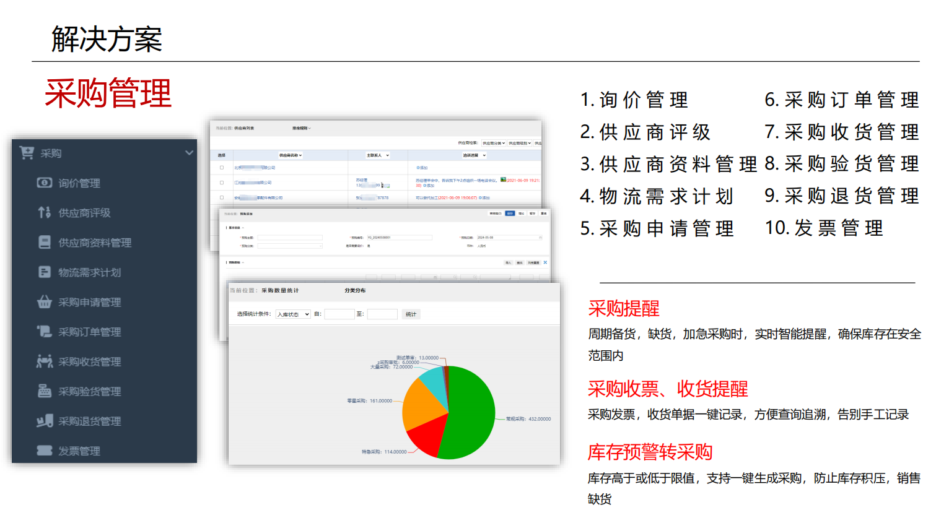949x531 pixels.
Task: Tick the checkbox for the 江 supplier row
Action: coord(222,183)
